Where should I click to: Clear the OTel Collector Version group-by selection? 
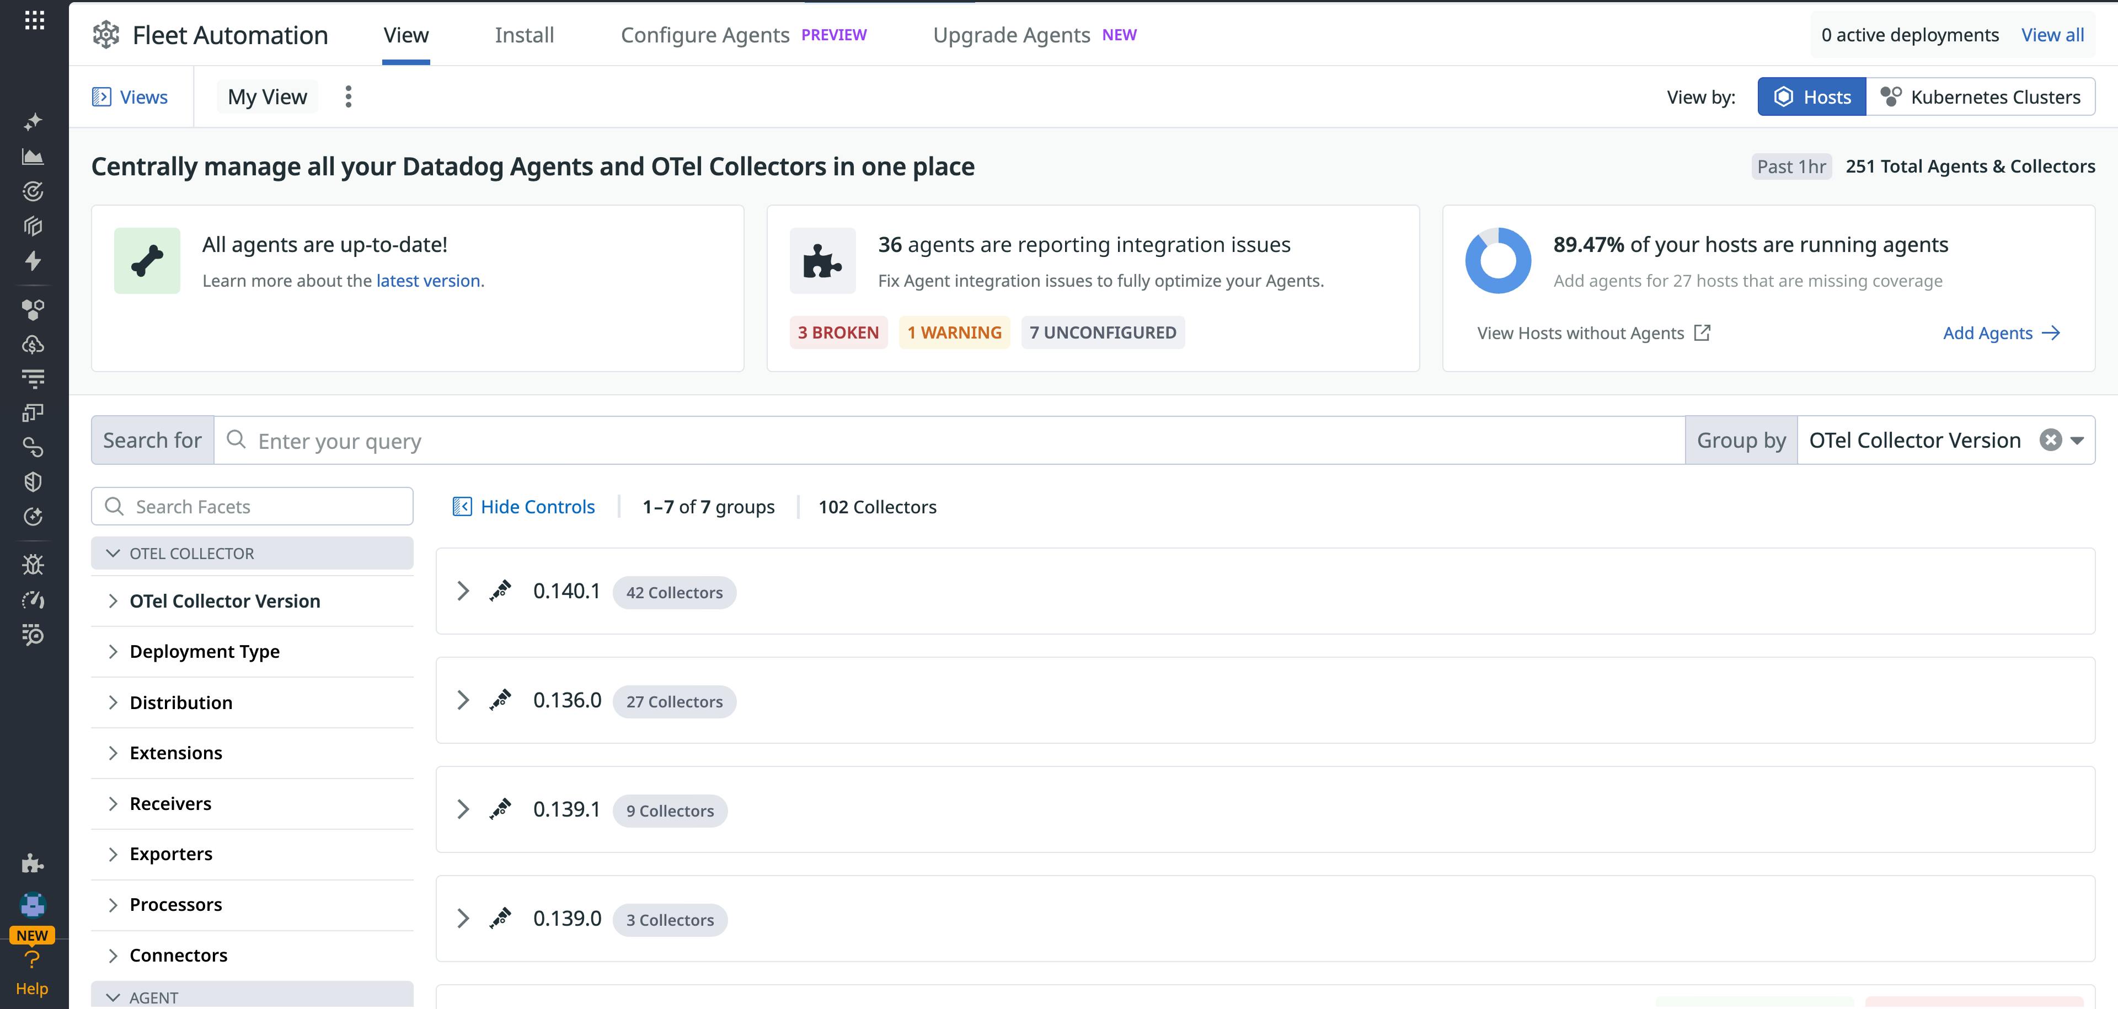pyautogui.click(x=2051, y=441)
